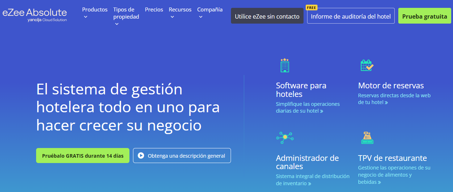The height and width of the screenshot is (192, 453).
Task: Expand the Recursos menu chevron
Action: 172,17
